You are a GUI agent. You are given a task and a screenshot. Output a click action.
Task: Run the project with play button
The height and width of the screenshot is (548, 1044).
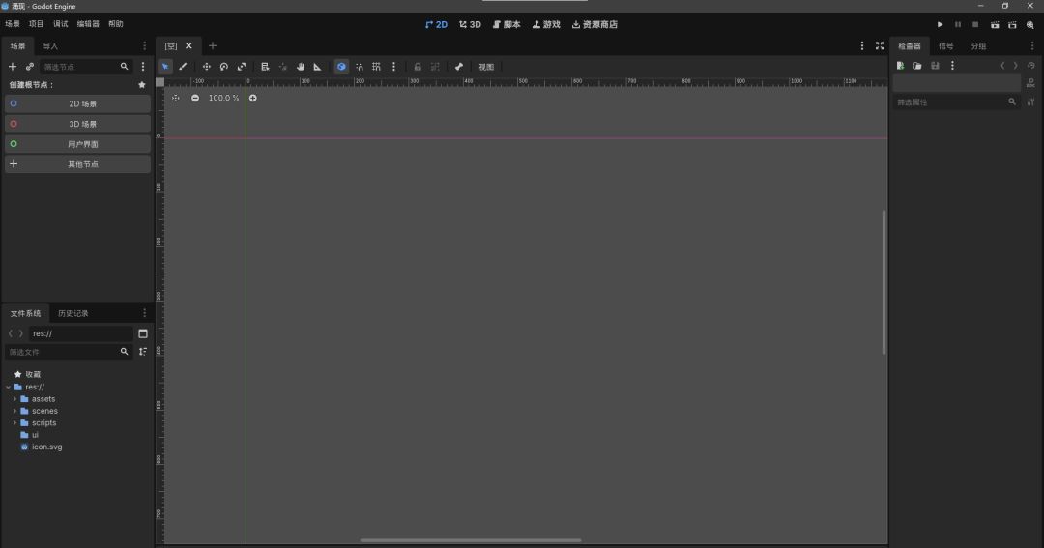(941, 24)
